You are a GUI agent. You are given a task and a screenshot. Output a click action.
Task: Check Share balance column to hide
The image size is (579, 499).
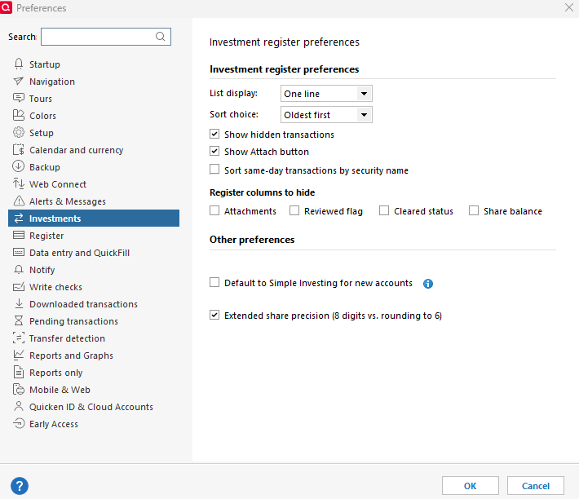(474, 210)
